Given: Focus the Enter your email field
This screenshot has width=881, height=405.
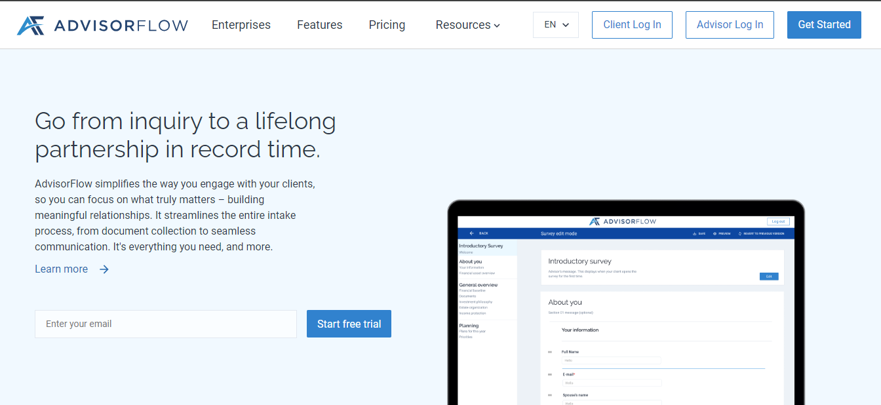Looking at the screenshot, I should click(x=166, y=324).
